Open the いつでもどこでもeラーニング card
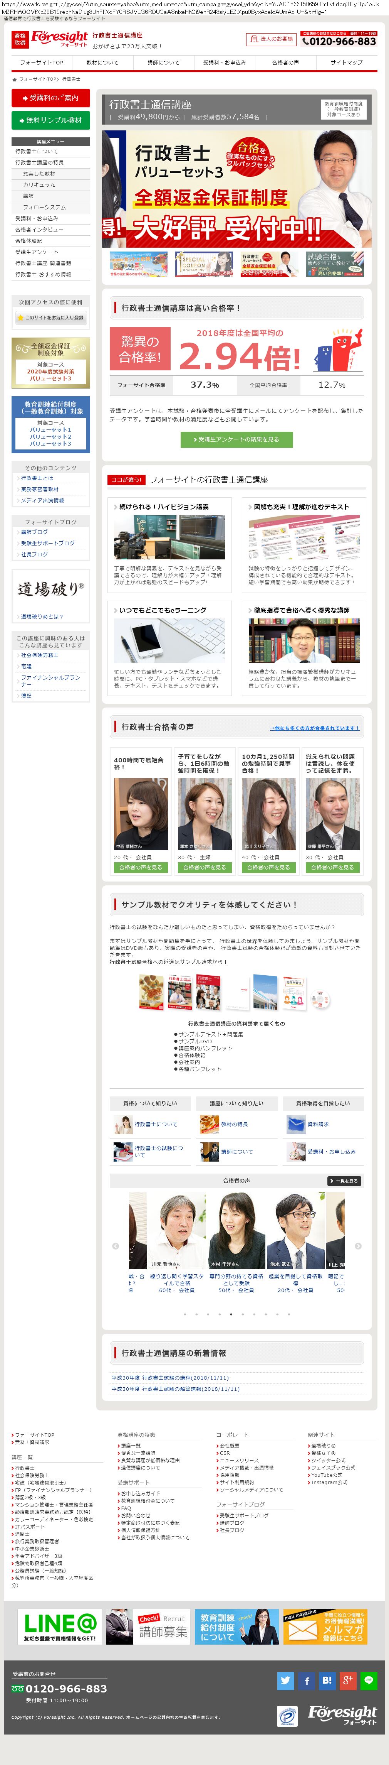The image size is (389, 1765). click(x=169, y=648)
